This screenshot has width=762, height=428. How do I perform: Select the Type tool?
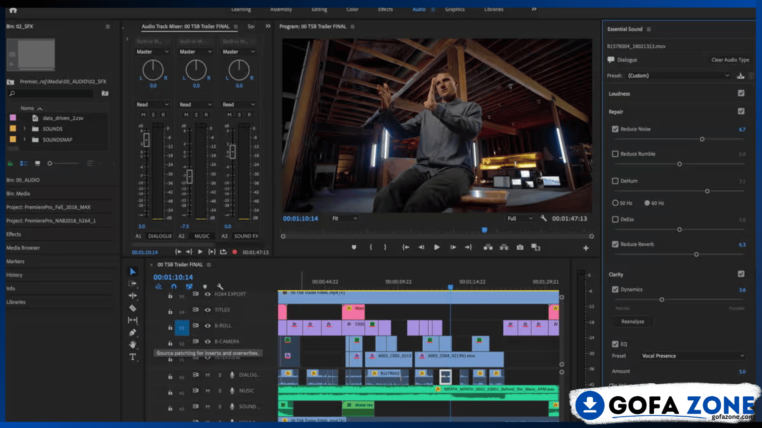pyautogui.click(x=133, y=357)
